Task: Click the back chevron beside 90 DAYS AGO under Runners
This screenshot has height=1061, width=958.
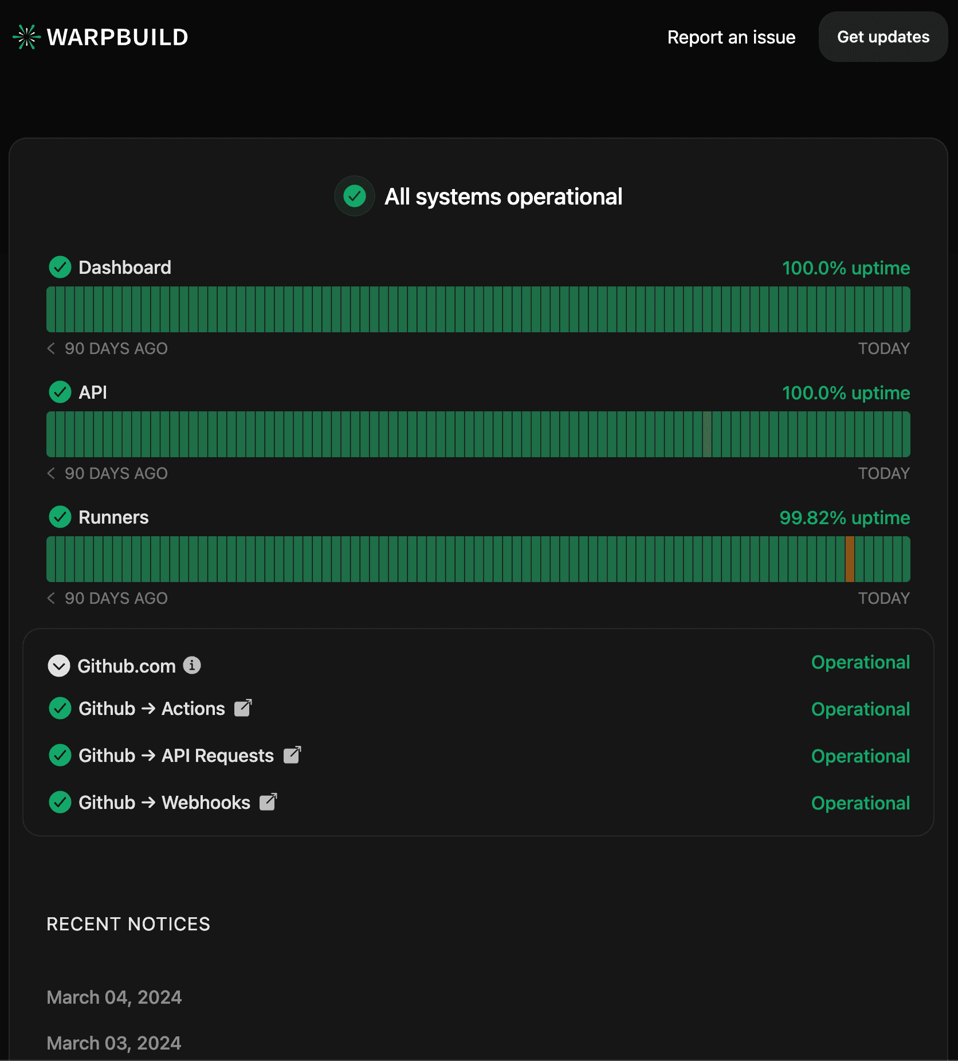Action: pyautogui.click(x=50, y=598)
